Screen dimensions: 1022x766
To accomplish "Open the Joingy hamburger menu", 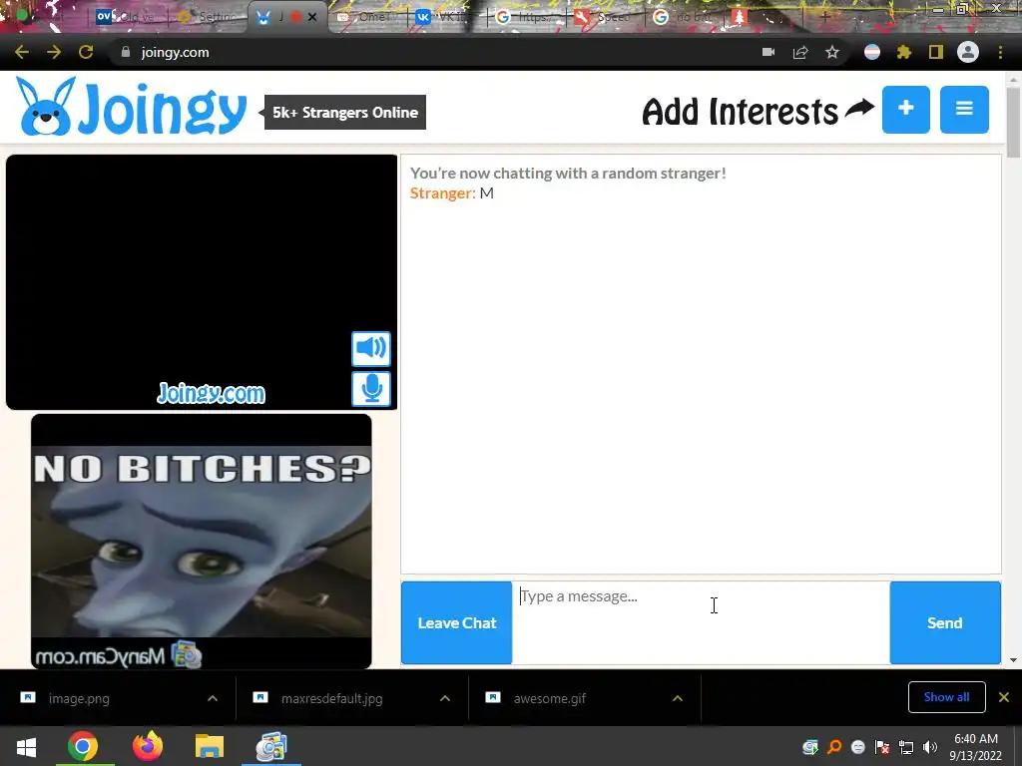I will click(x=964, y=110).
